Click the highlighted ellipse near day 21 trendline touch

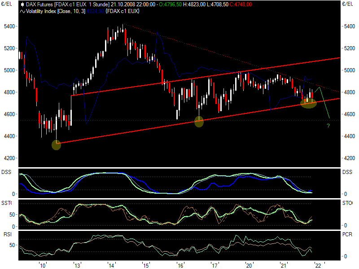308,103
